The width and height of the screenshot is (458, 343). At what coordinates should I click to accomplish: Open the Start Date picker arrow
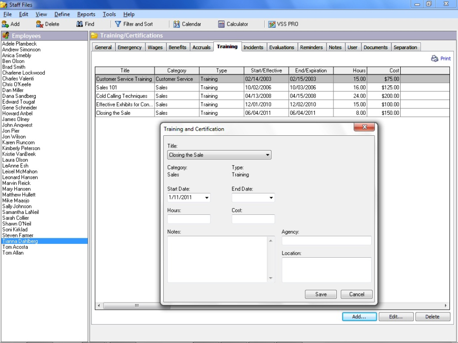207,198
